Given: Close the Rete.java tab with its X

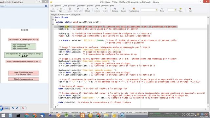Looking at the screenshot, I should [58, 15].
